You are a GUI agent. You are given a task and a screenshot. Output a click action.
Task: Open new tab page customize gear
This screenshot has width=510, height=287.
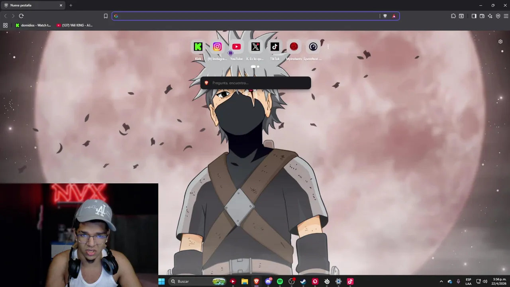tap(500, 41)
